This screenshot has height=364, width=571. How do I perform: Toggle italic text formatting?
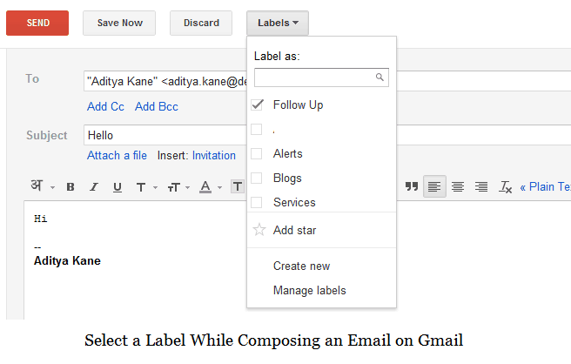point(94,187)
